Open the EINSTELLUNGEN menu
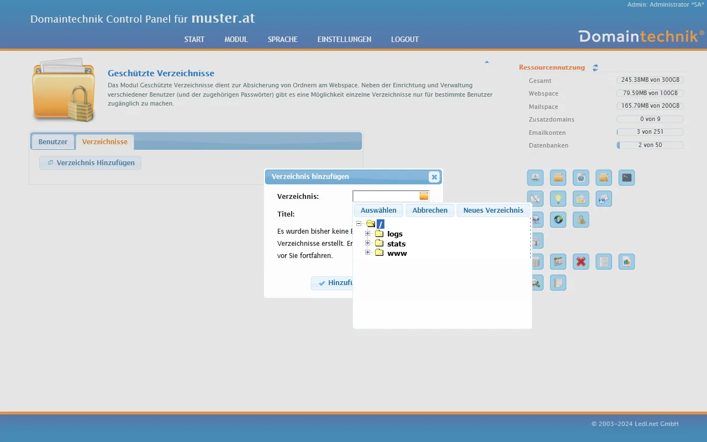 coord(344,40)
